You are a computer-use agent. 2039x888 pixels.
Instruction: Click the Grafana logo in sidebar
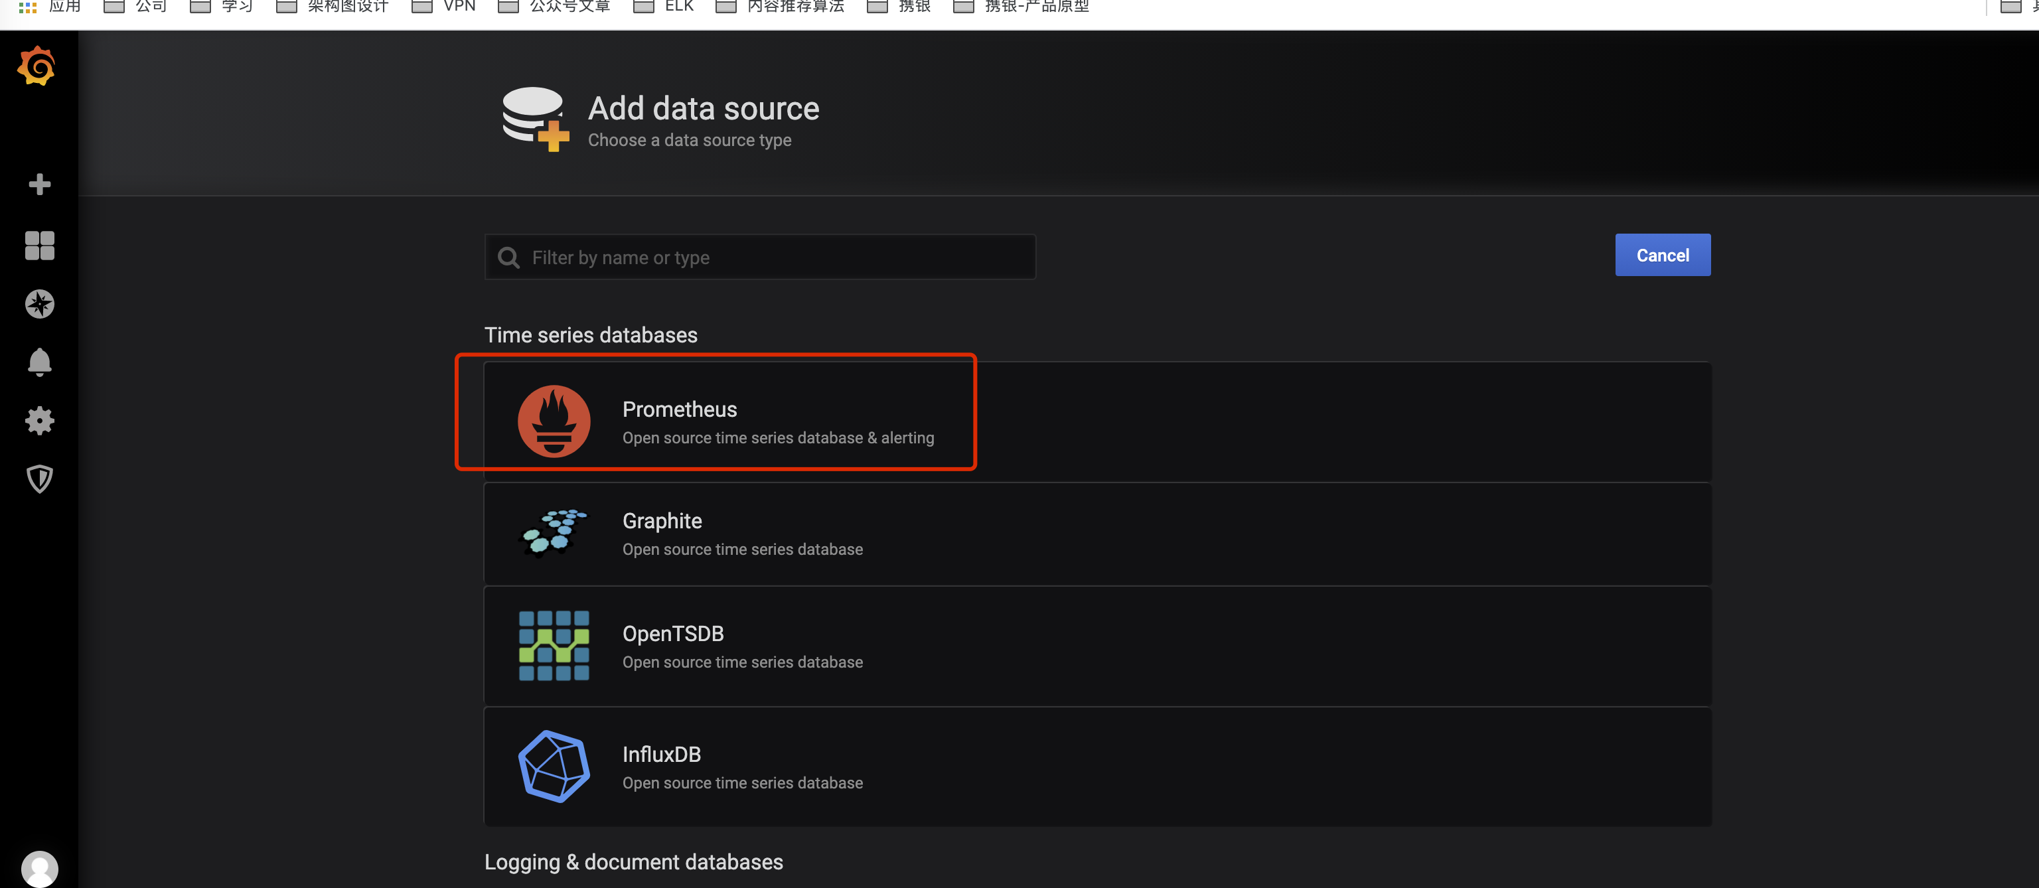37,66
